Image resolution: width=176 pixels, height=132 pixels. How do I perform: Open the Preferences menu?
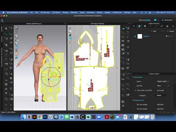(117, 12)
